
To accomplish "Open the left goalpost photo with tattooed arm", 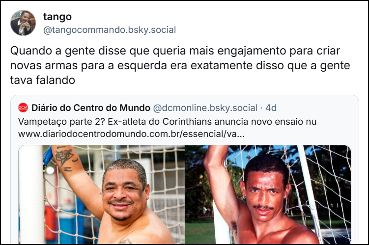I will (x=102, y=194).
